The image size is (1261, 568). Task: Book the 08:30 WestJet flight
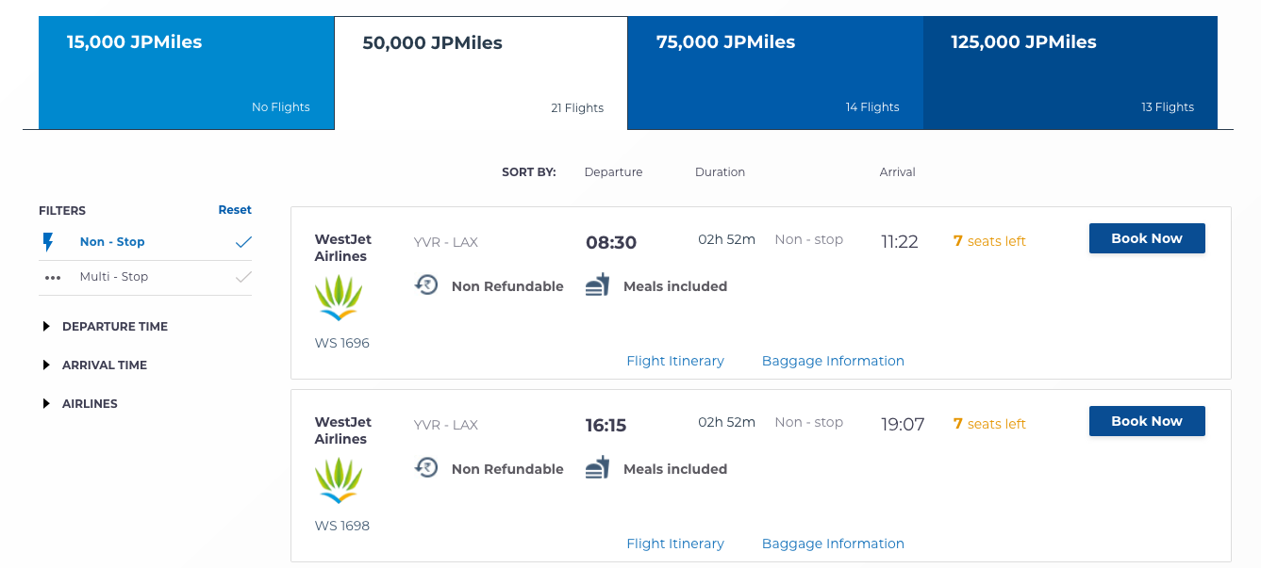[x=1147, y=238]
